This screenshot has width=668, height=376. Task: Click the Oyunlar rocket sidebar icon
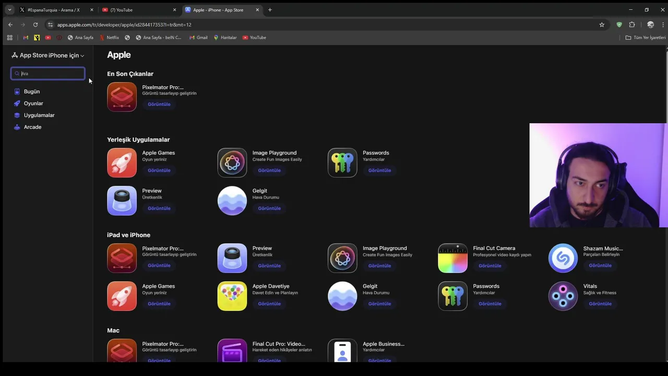[17, 103]
